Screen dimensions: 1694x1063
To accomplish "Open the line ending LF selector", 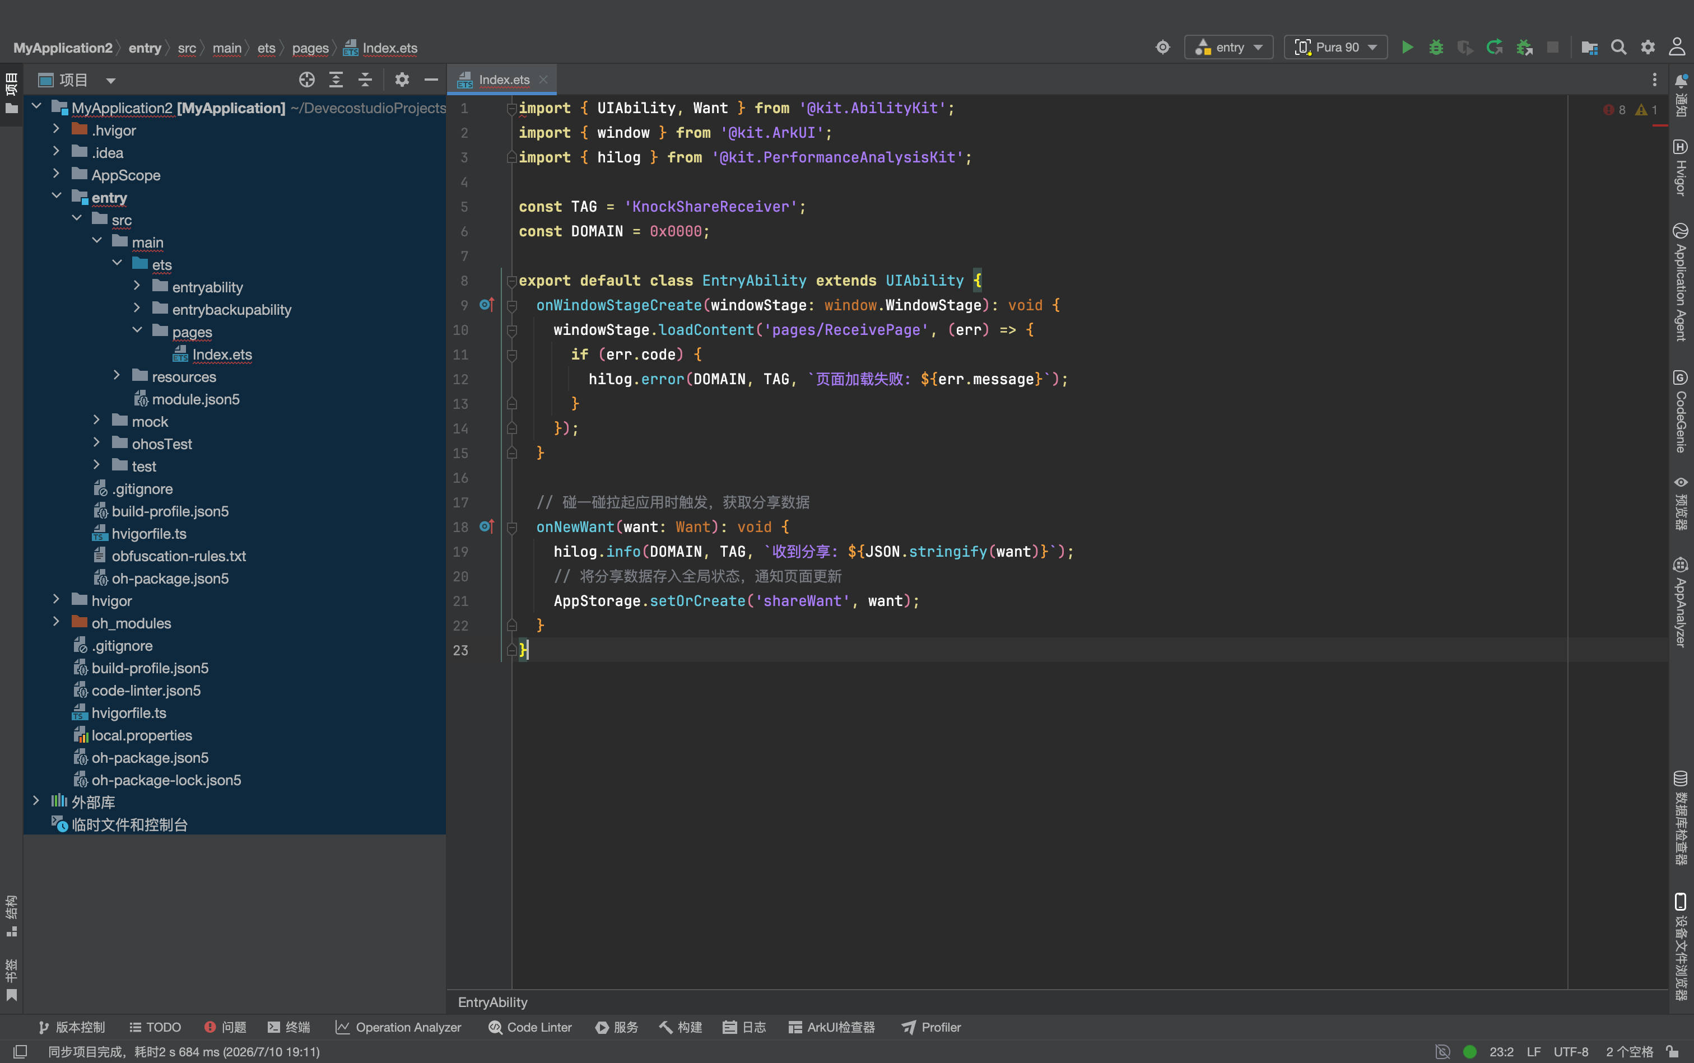I will [x=1534, y=1051].
